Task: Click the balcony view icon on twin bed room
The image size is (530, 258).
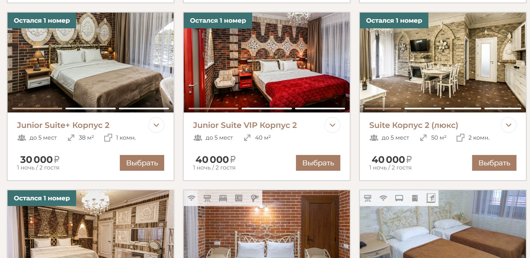Action: tap(431, 198)
